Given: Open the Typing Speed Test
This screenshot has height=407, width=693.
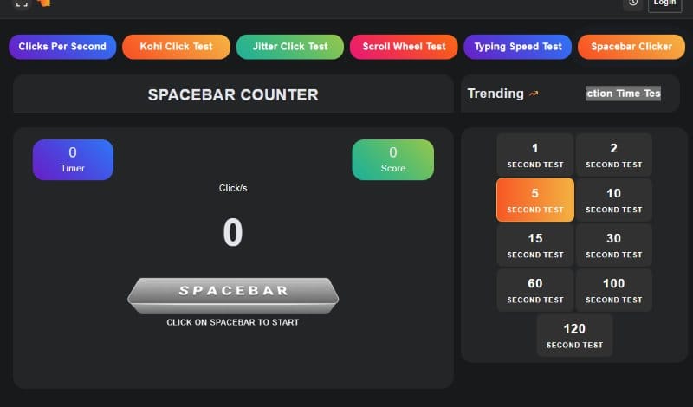Looking at the screenshot, I should pos(518,47).
